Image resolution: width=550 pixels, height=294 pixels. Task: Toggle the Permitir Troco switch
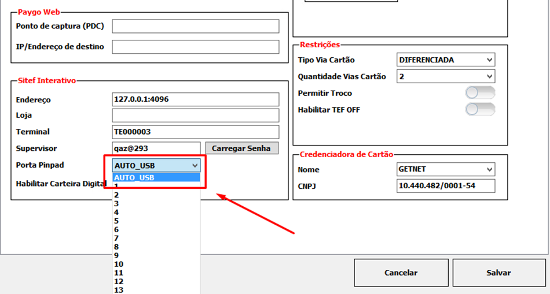tap(480, 93)
